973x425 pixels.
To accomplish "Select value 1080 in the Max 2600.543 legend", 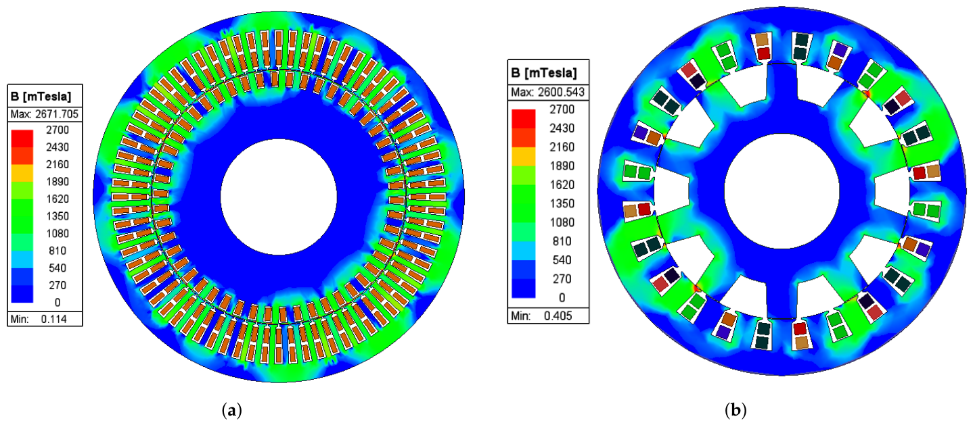I will (x=561, y=222).
